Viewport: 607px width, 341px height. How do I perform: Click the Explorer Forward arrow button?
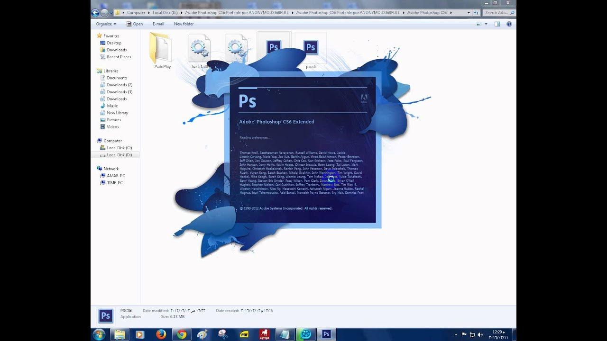pos(104,13)
